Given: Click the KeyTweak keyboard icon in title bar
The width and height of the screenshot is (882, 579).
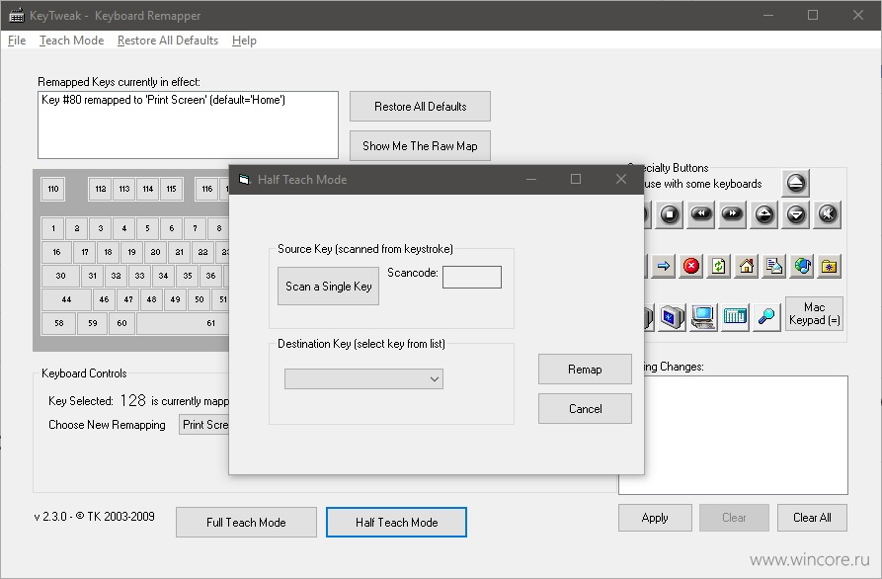Looking at the screenshot, I should (x=17, y=15).
